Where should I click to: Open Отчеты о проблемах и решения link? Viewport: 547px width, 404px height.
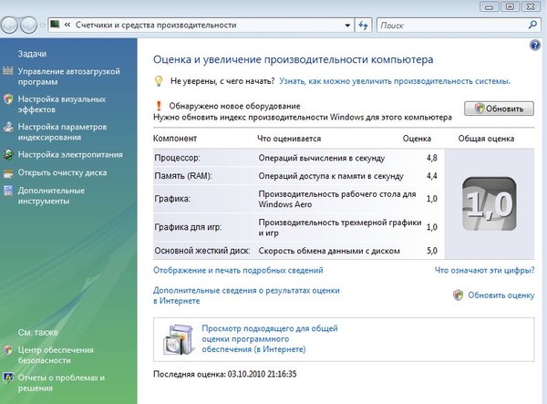(x=61, y=383)
